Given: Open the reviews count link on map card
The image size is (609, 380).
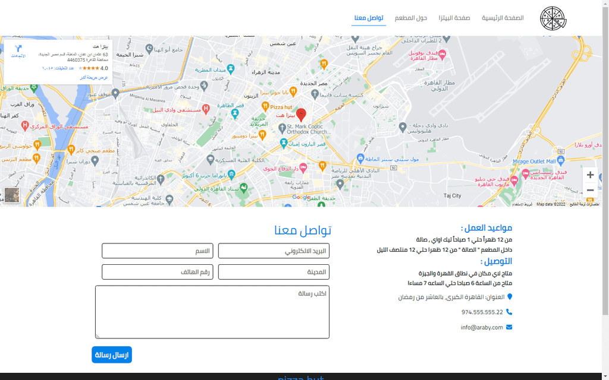Looking at the screenshot, I should [x=58, y=68].
